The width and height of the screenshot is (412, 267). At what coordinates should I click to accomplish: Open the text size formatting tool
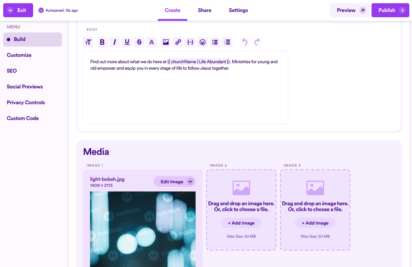point(88,42)
